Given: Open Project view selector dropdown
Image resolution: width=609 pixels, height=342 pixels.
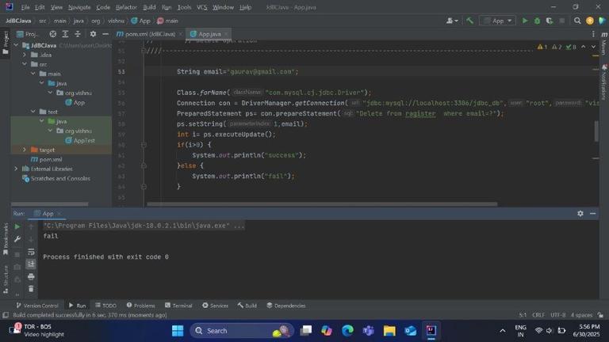Looking at the screenshot, I should coord(28,34).
